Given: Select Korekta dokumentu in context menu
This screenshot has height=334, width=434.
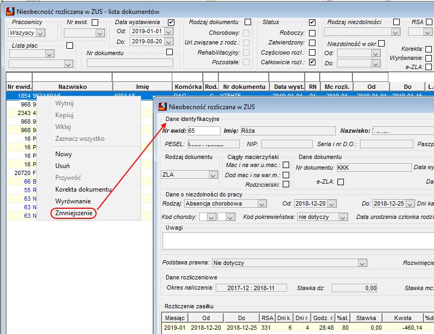Looking at the screenshot, I should pyautogui.click(x=83, y=189).
